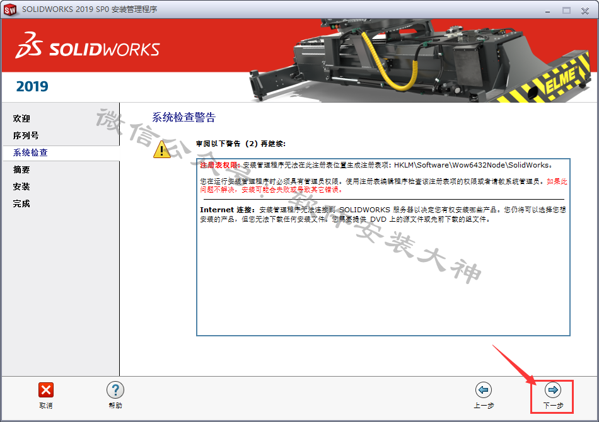Click the red 如果此问题不解决 warning text
The width and height of the screenshot is (599, 422).
pyautogui.click(x=383, y=185)
